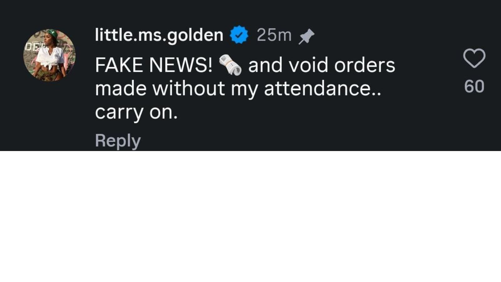Viewport: 501px width, 282px height.
Task: Click the 25m timestamp
Action: click(x=274, y=35)
